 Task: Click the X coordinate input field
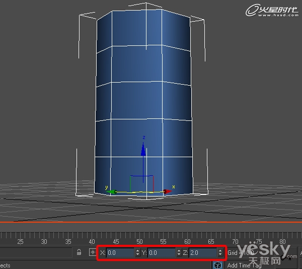click(120, 252)
